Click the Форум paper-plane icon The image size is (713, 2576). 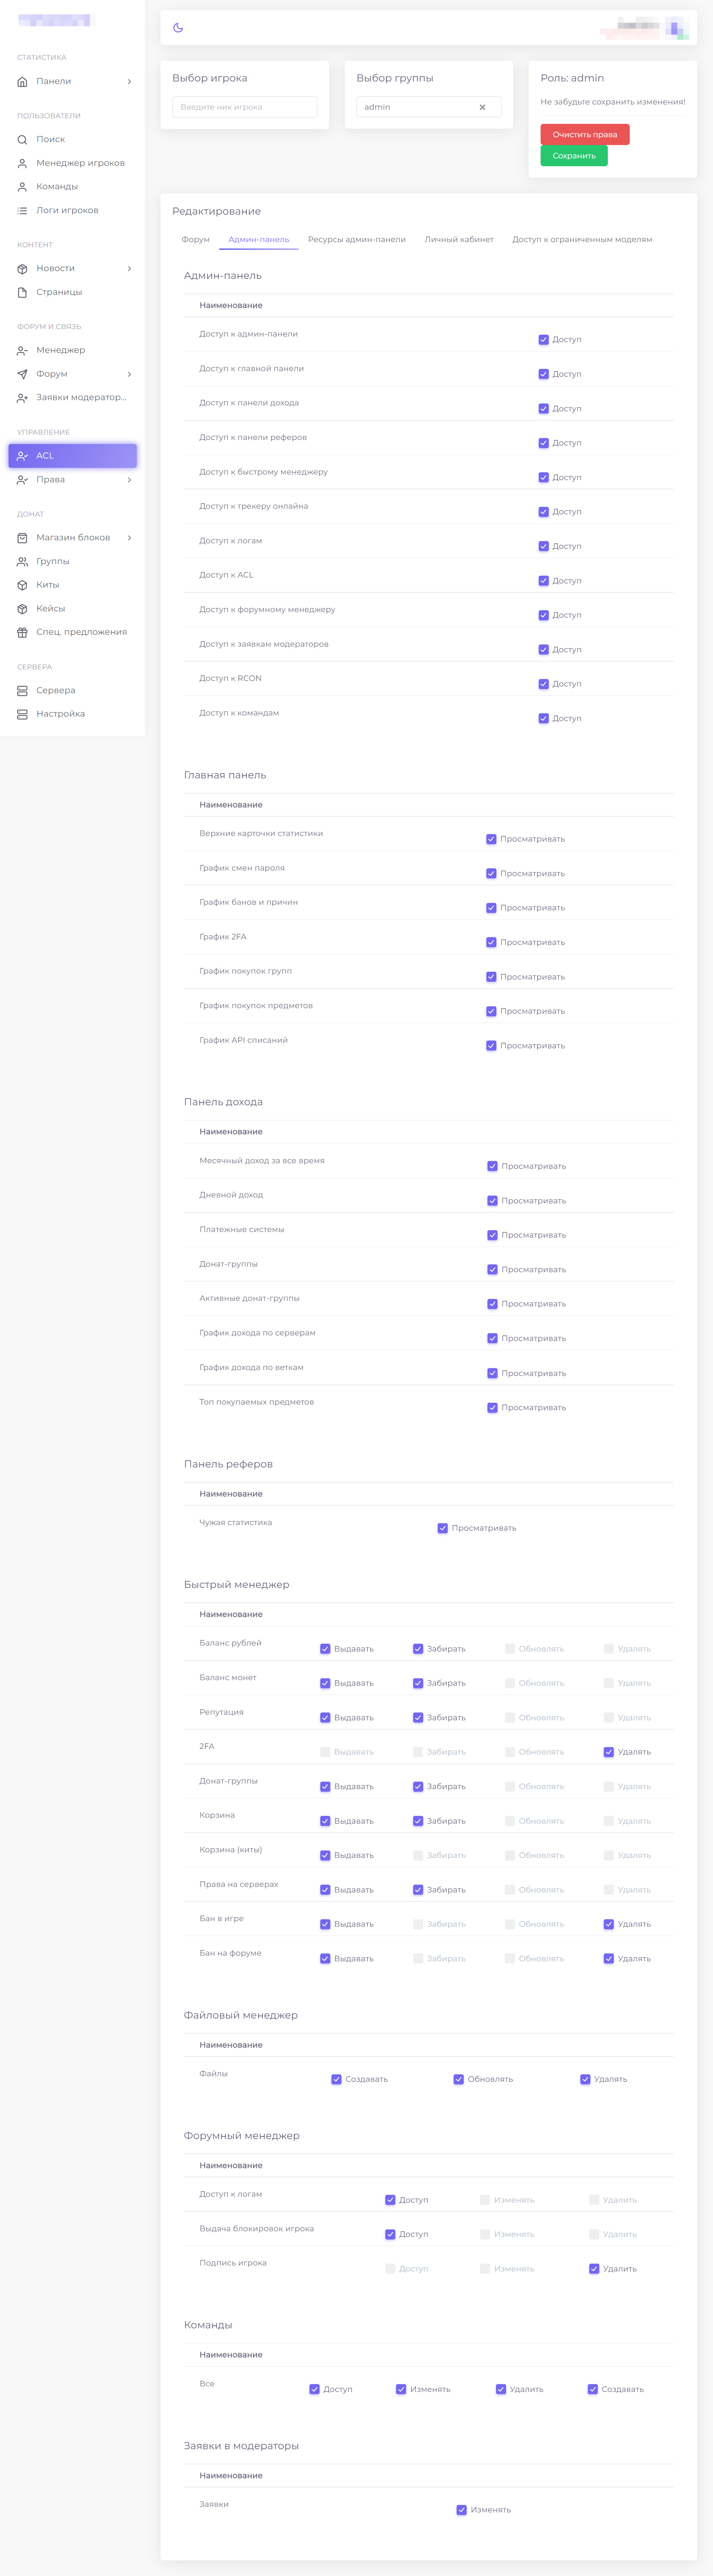[x=22, y=374]
